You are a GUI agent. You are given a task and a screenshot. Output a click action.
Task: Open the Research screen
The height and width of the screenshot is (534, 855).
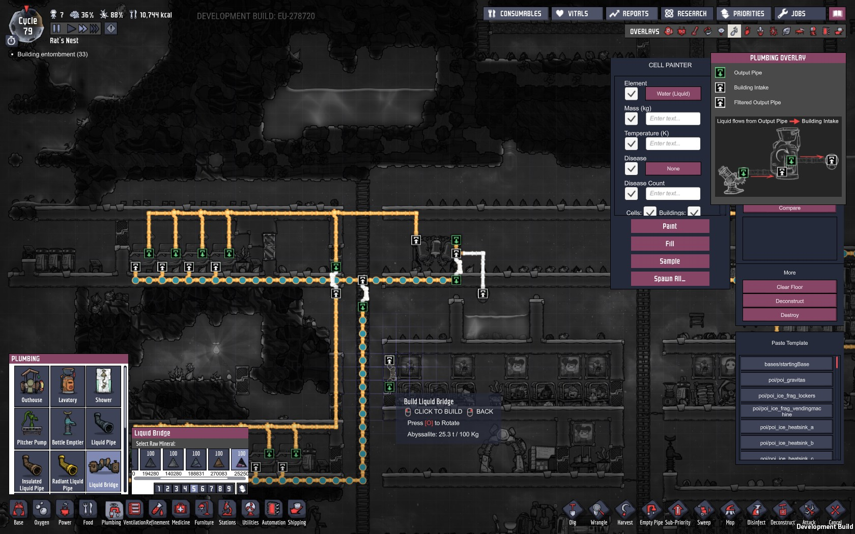pos(687,14)
